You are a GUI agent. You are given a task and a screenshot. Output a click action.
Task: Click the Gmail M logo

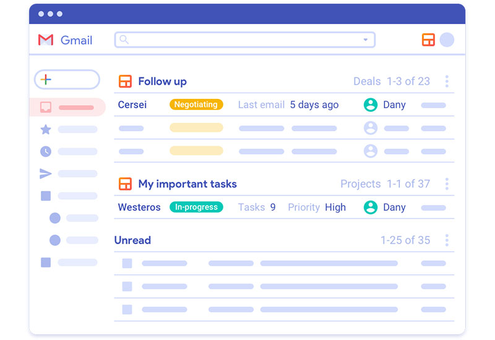(46, 40)
